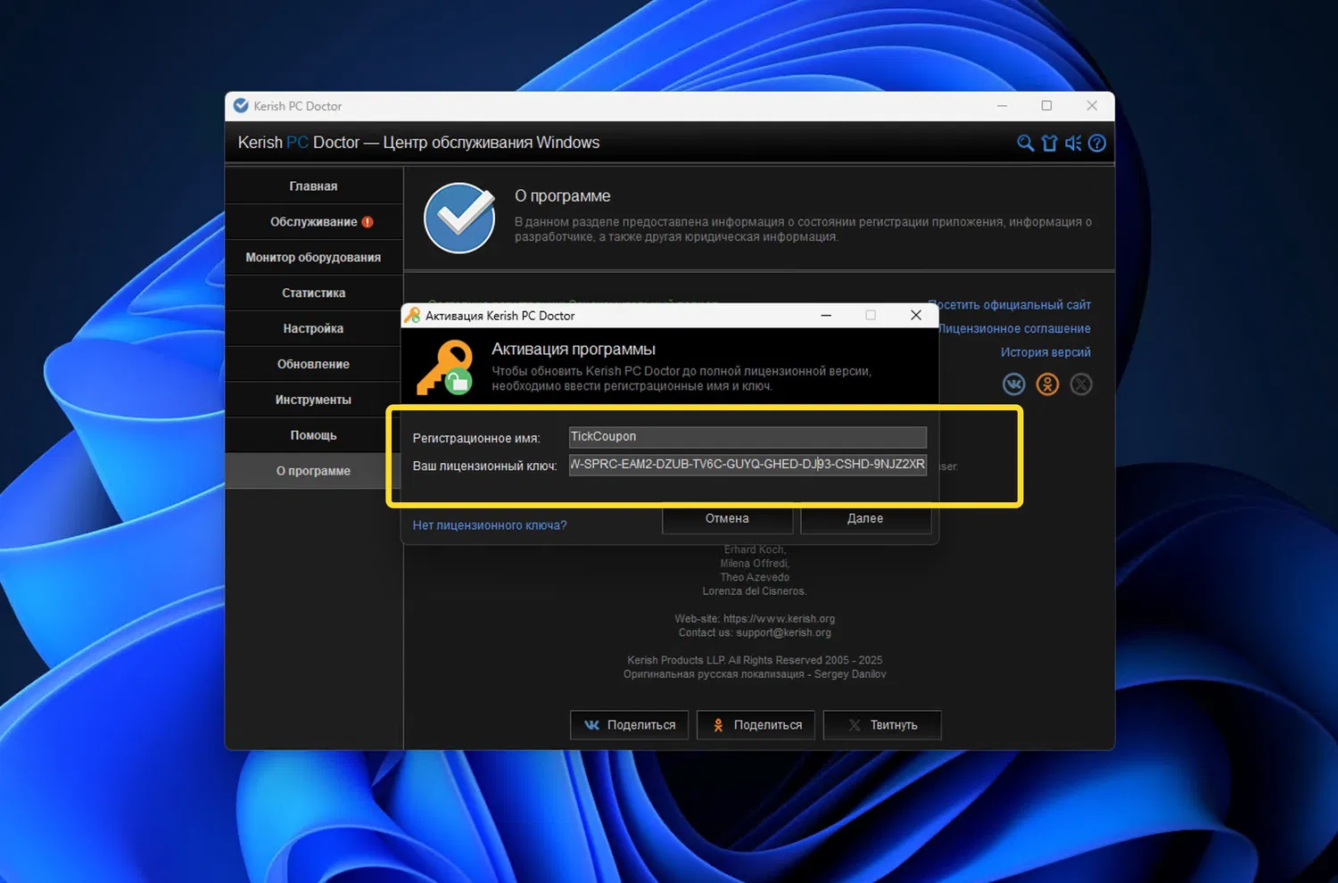This screenshot has width=1338, height=883.
Task: Click the name Milena Offredi
Action: click(755, 564)
